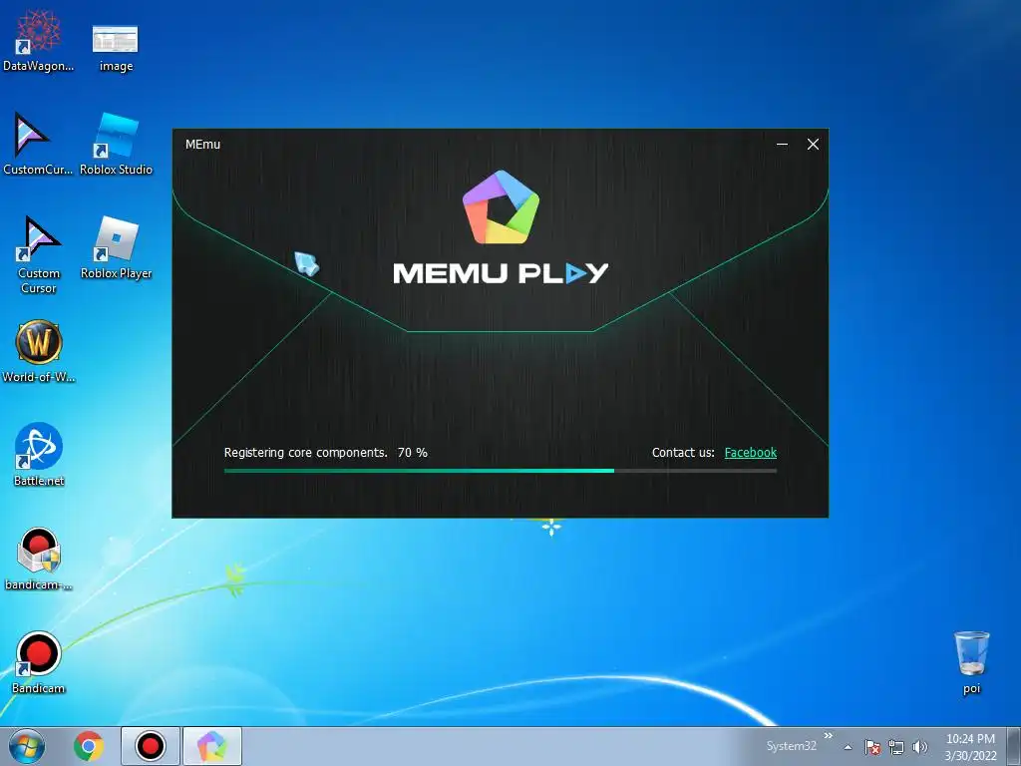Launch Roblox Studio shortcut
Viewport: 1021px width, 766px height.
[116, 144]
